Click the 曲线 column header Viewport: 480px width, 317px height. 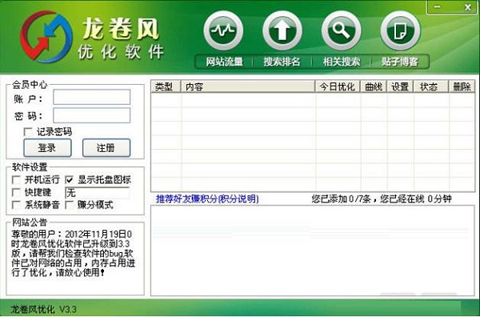[x=374, y=86]
